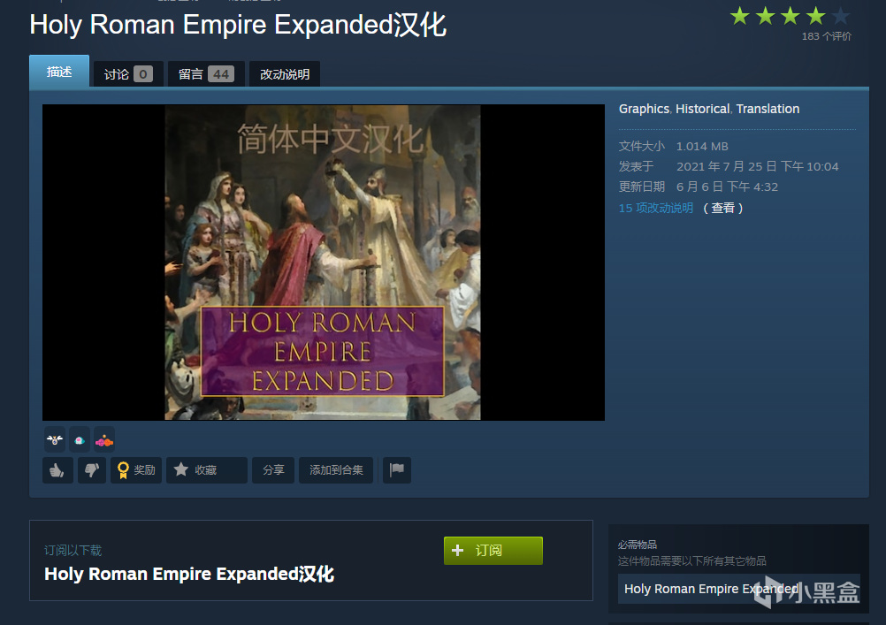Viewport: 886px width, 625px height.
Task: Open the 15 项改动说明 link
Action: pyautogui.click(x=656, y=208)
